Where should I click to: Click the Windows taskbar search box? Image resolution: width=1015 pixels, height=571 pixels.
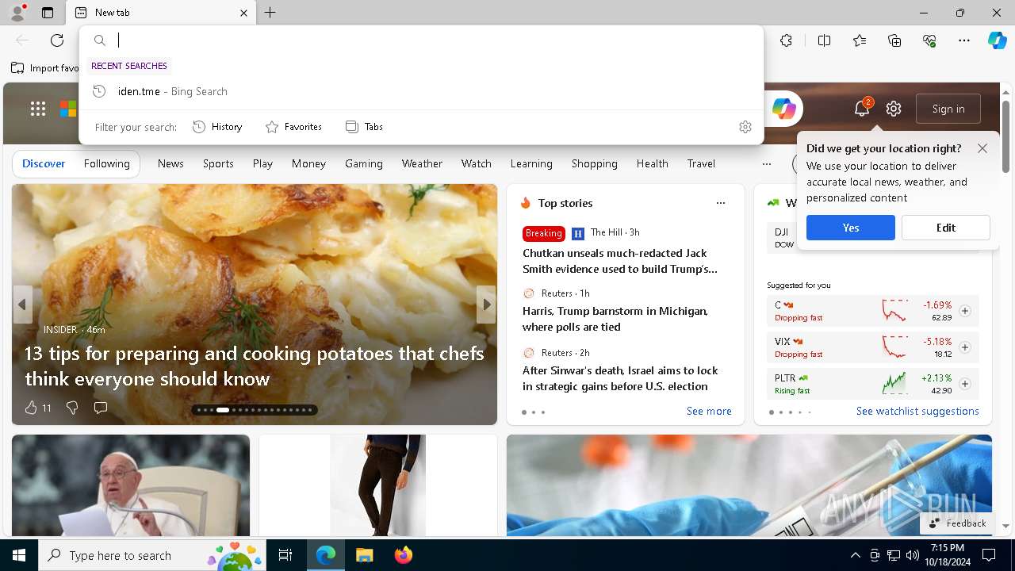point(154,555)
